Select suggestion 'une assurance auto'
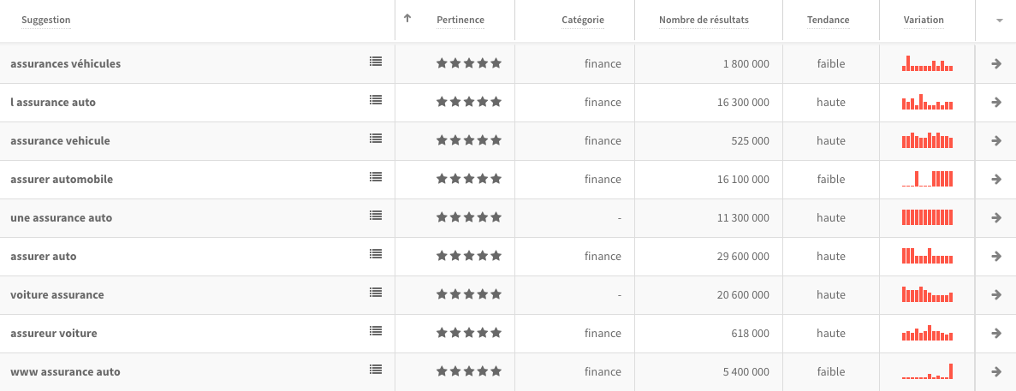 62,217
